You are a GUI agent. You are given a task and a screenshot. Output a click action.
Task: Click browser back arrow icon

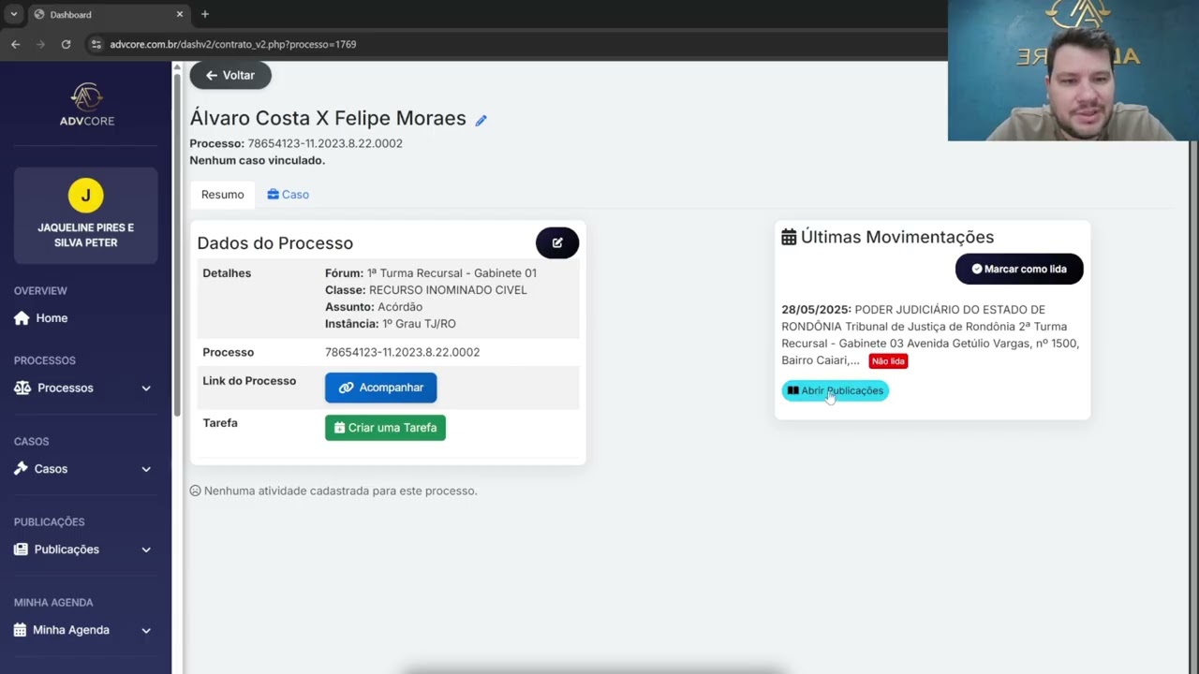(x=15, y=44)
